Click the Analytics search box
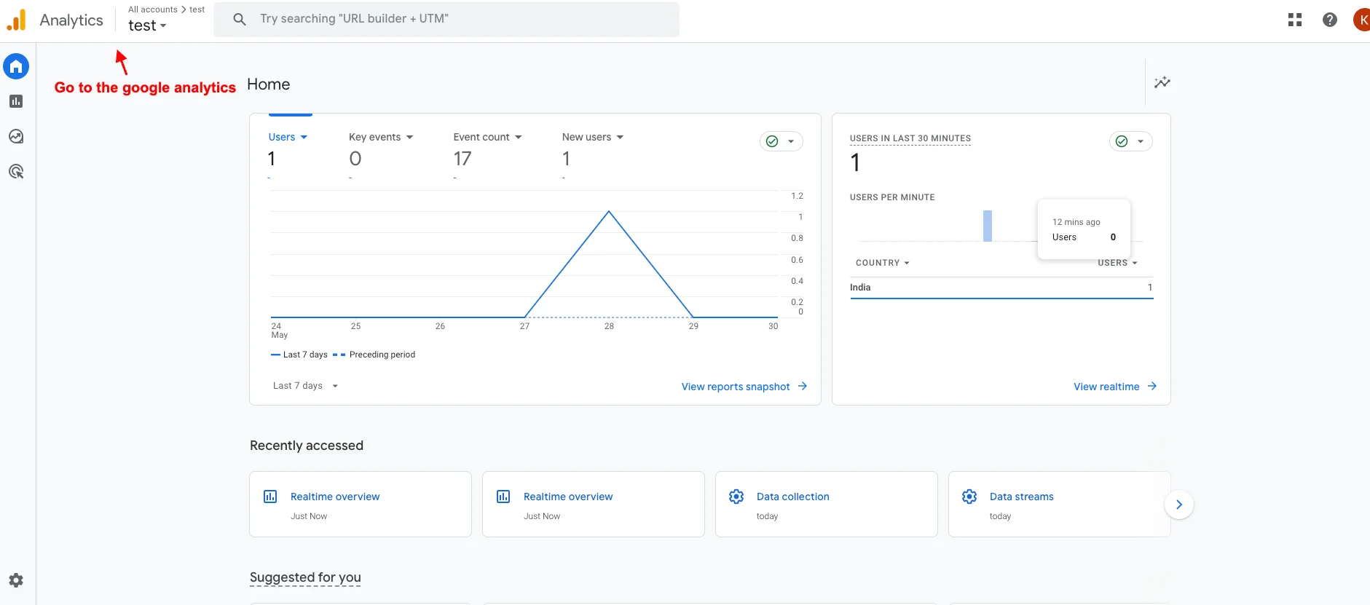The image size is (1370, 605). (x=446, y=19)
